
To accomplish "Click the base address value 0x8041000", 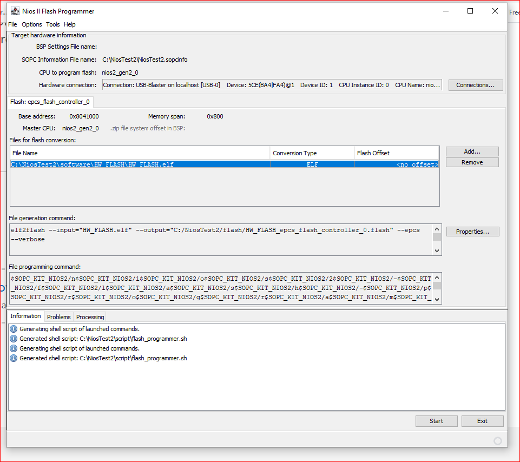I will click(84, 116).
